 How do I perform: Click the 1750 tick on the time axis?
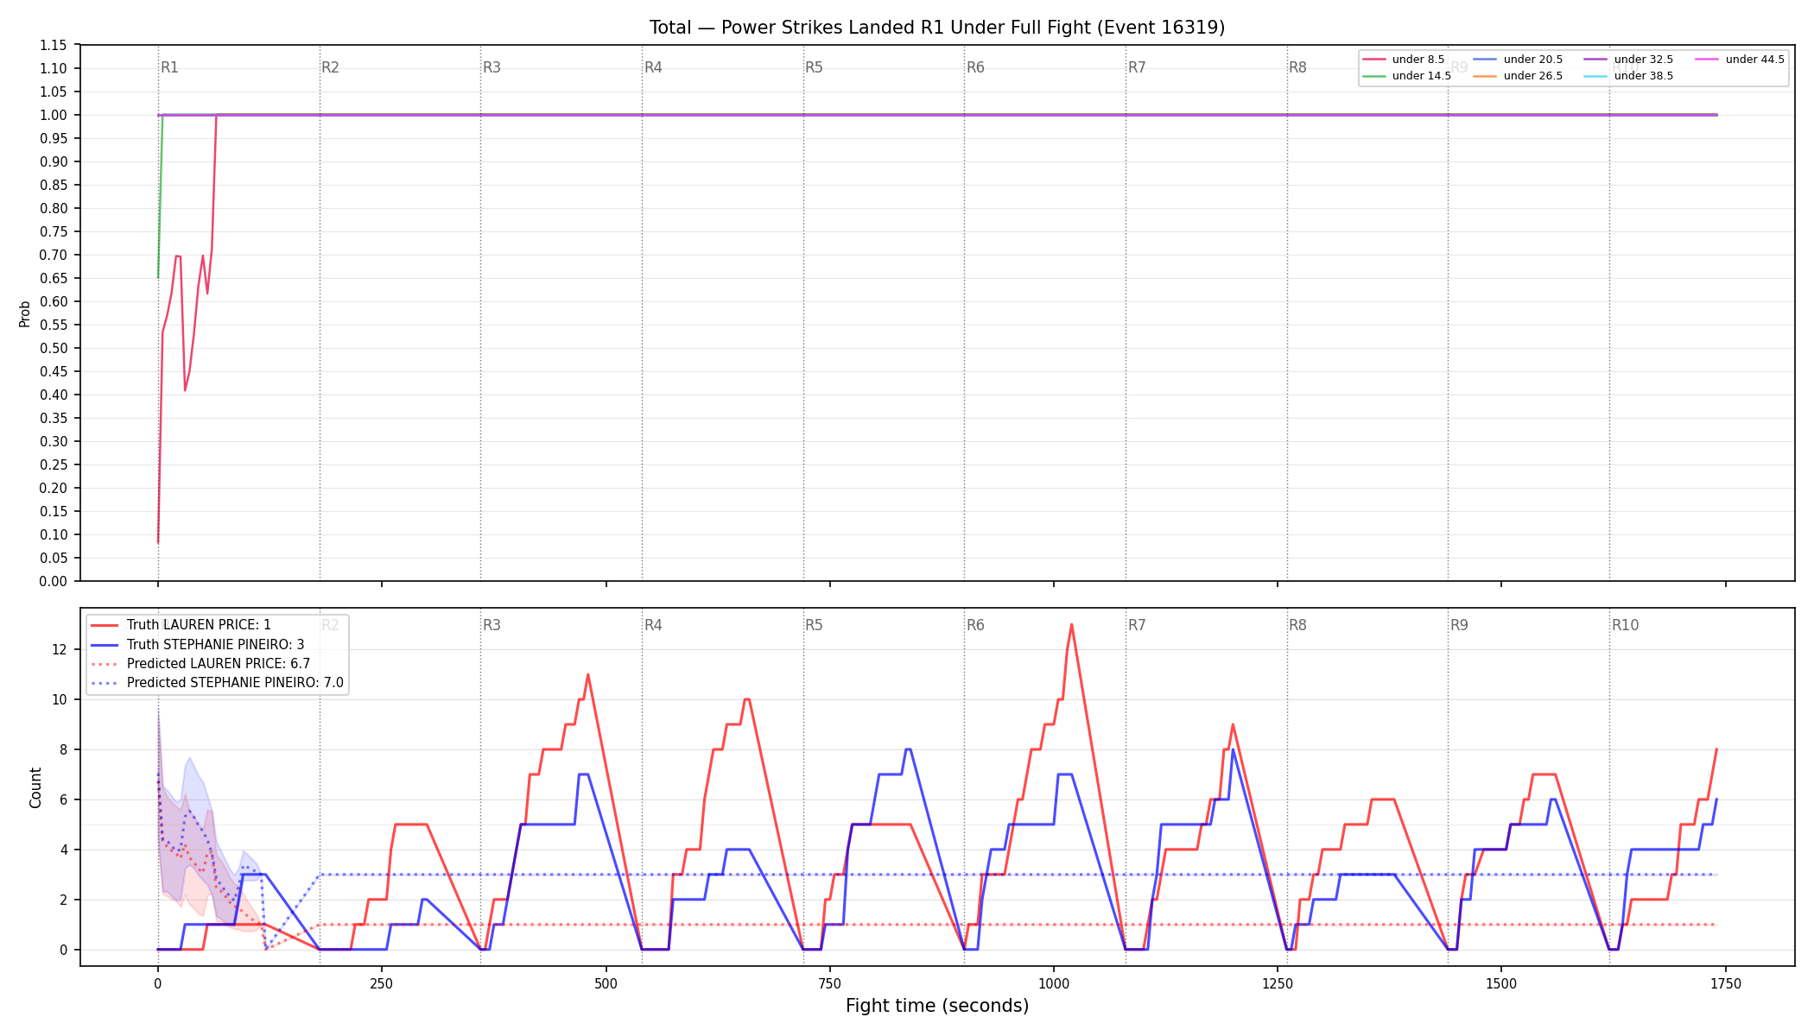click(1725, 983)
